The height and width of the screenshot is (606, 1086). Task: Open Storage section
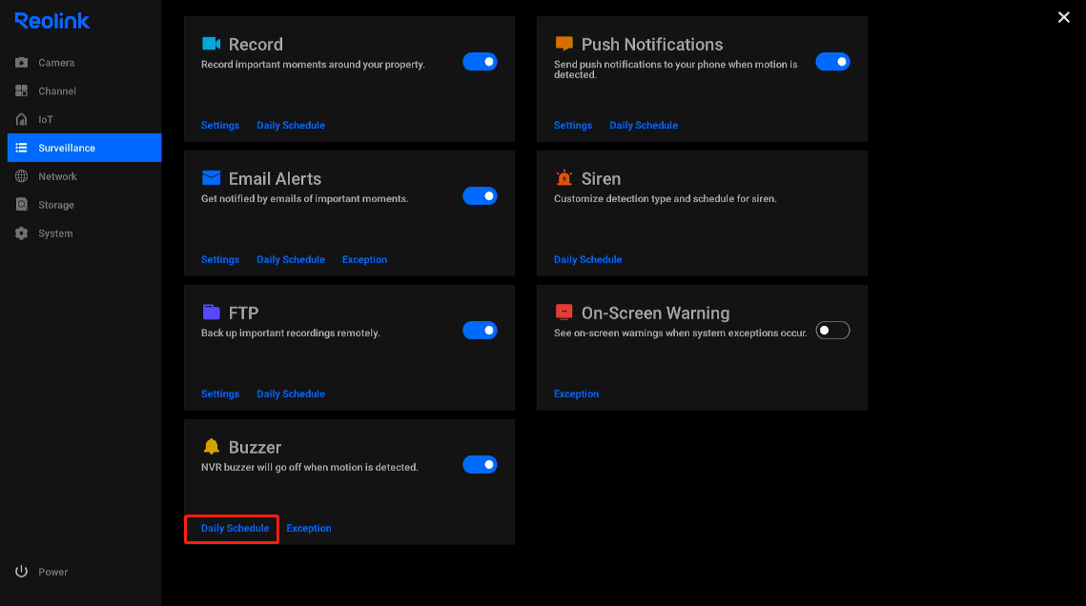tap(85, 205)
